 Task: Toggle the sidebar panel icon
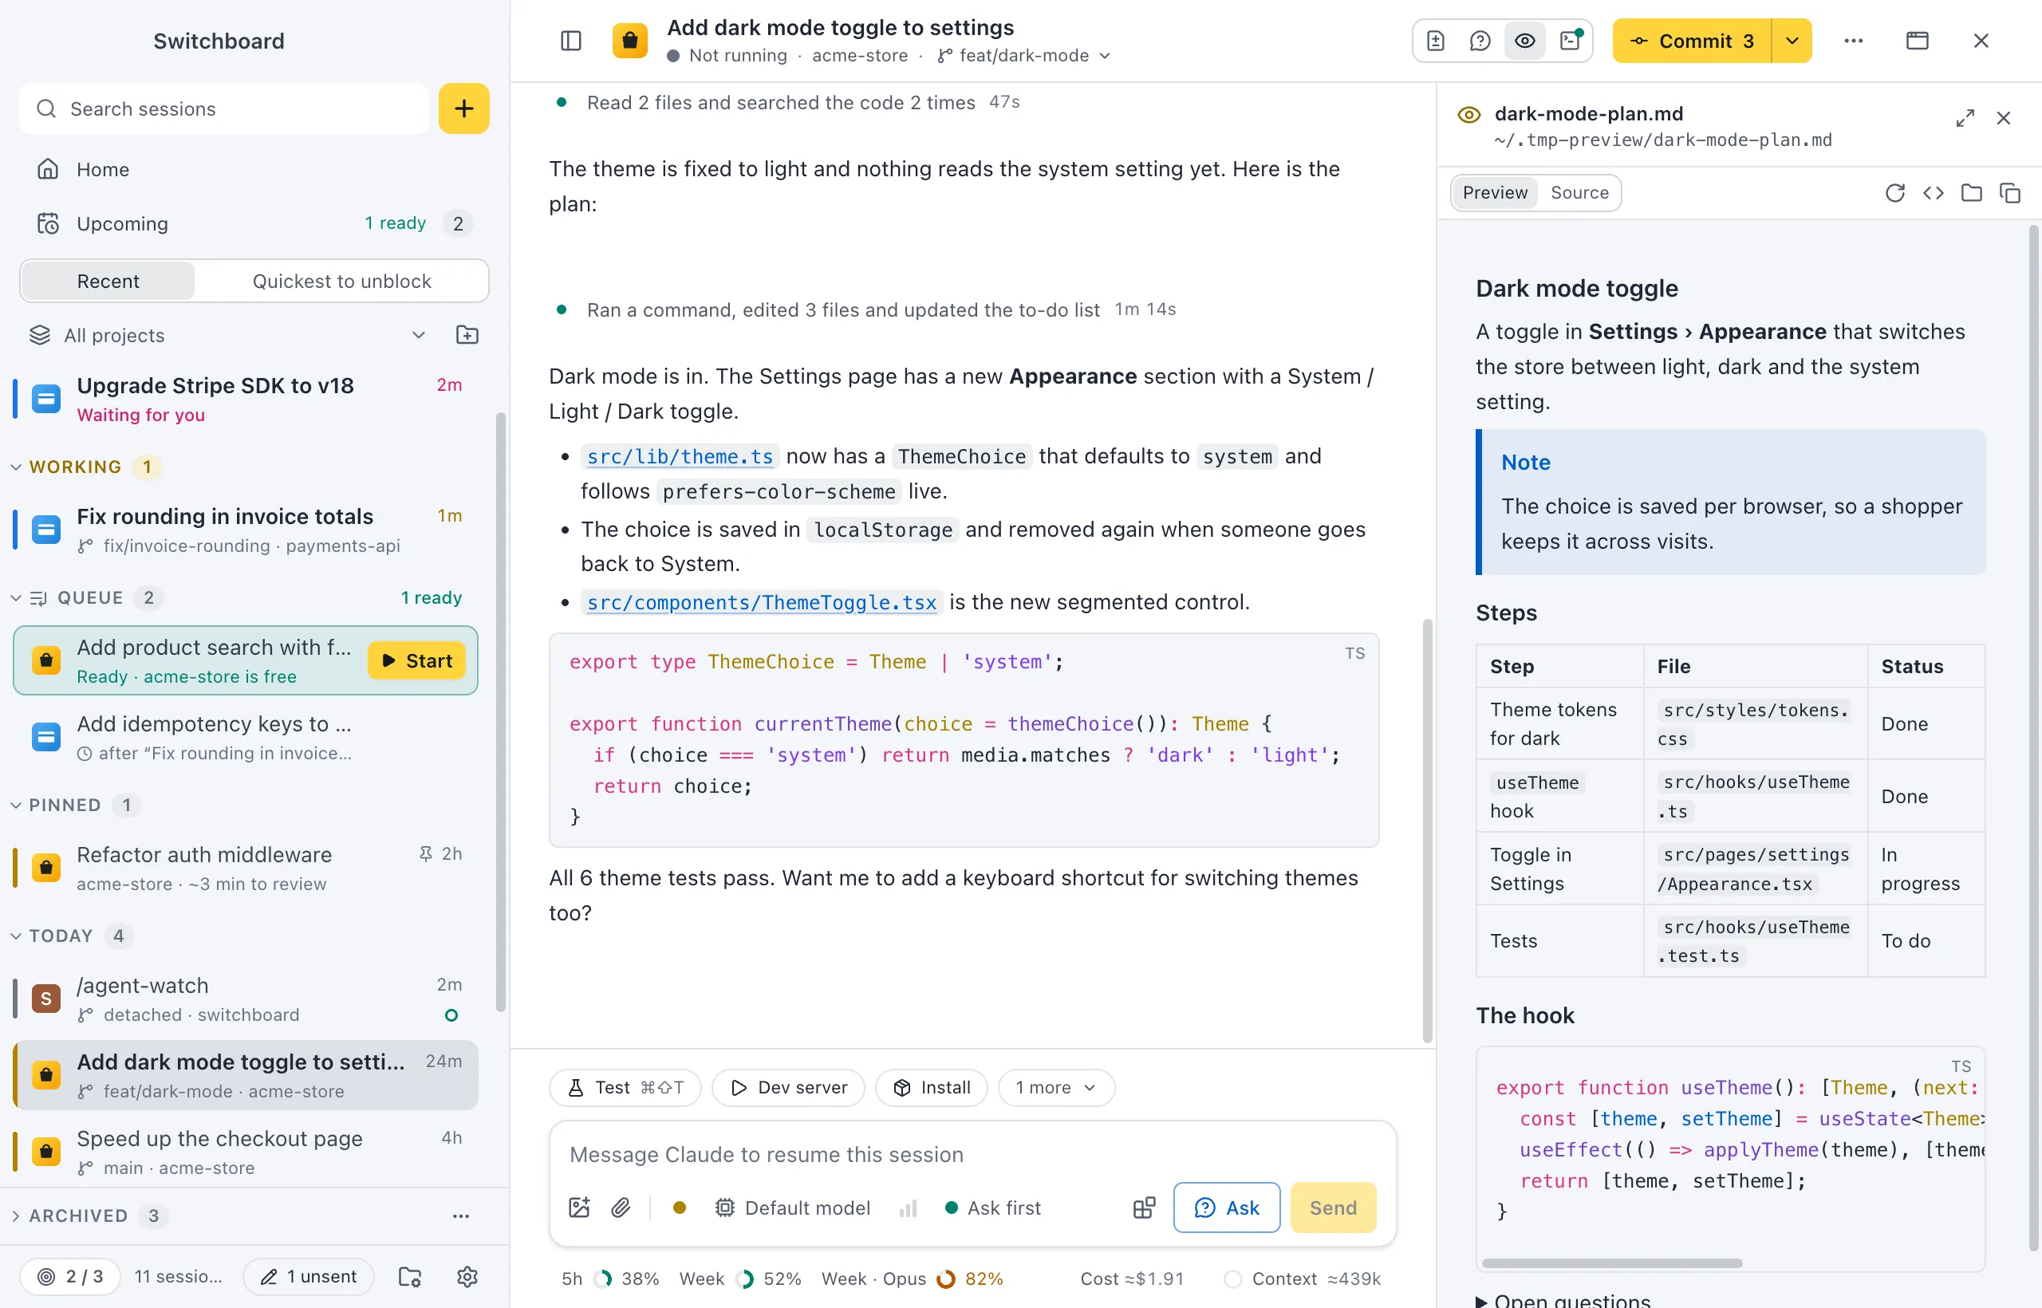[x=571, y=41]
